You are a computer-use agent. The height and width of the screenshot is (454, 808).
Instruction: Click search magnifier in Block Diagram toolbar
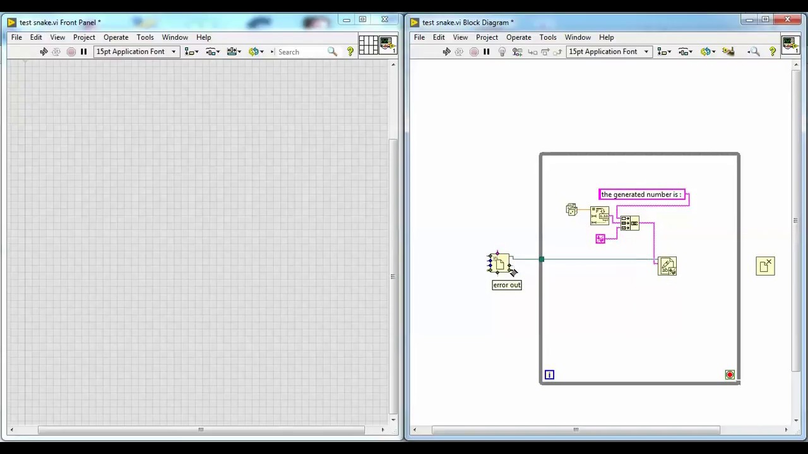click(754, 52)
